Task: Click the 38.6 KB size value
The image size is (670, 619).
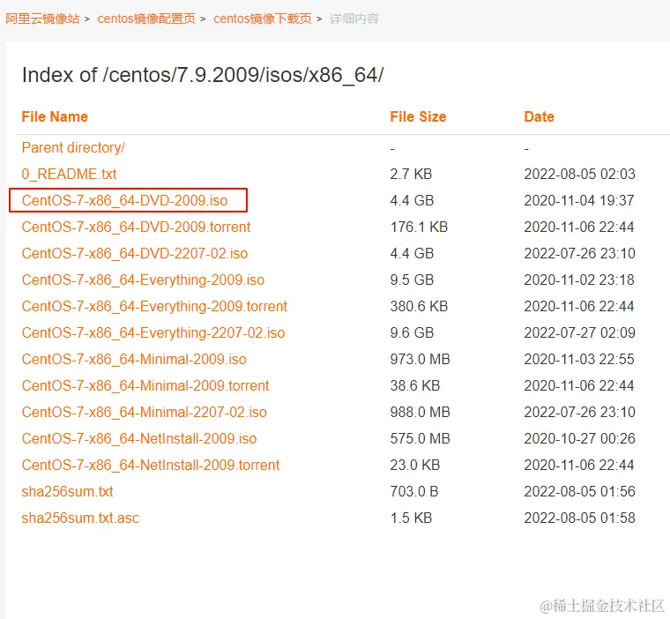Action: [415, 385]
